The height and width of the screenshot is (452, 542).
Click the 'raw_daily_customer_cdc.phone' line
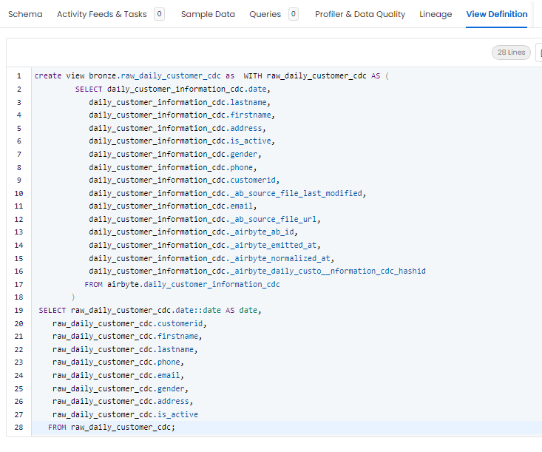pos(118,362)
